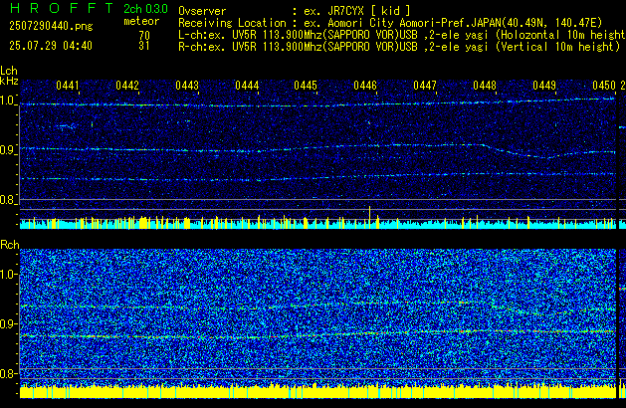Image resolution: width=626 pixels, height=408 pixels.
Task: Click the tall Lch signal spike near 0446
Action: tap(369, 216)
